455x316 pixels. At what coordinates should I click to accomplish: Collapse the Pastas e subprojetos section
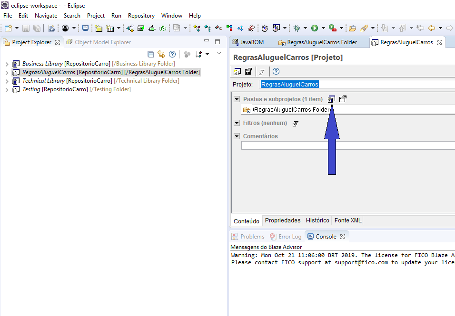click(237, 99)
